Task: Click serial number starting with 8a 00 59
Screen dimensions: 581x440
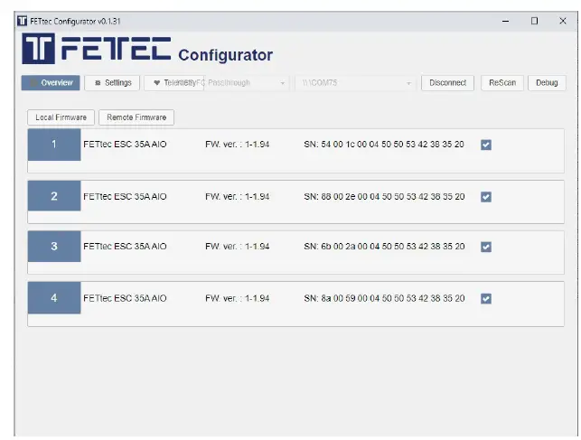Action: point(384,298)
